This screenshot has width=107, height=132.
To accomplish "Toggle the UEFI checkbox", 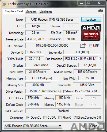I will tap(90, 46).
